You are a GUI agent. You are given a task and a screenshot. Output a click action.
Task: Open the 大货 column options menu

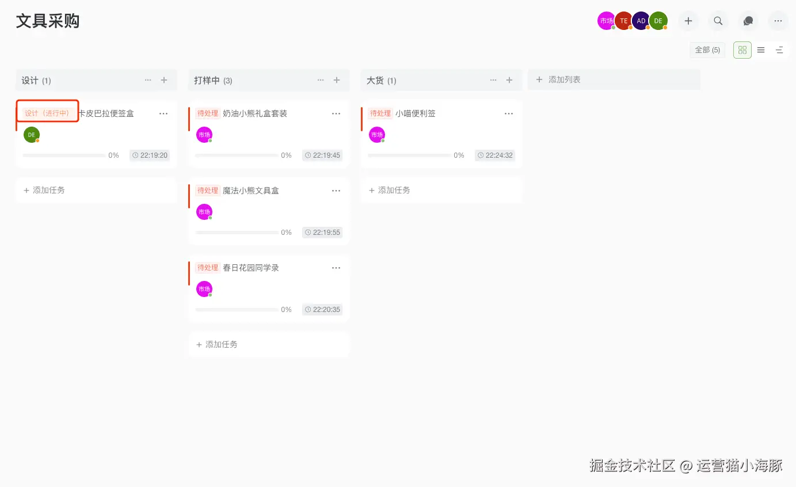[x=493, y=80]
